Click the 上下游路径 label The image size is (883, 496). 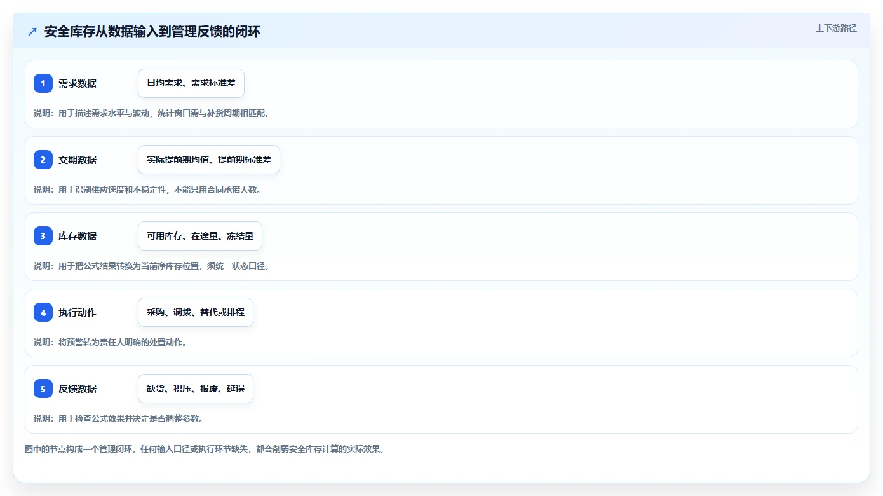point(836,28)
